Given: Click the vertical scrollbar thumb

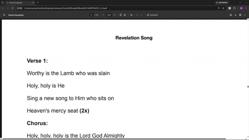Looking at the screenshot, I should pos(248,86).
